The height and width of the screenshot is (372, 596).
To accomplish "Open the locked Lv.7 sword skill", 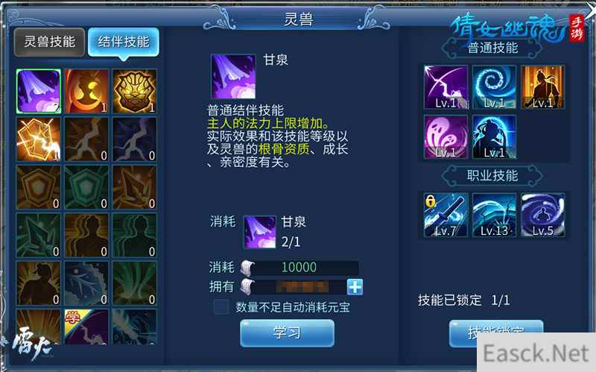I will coord(446,215).
